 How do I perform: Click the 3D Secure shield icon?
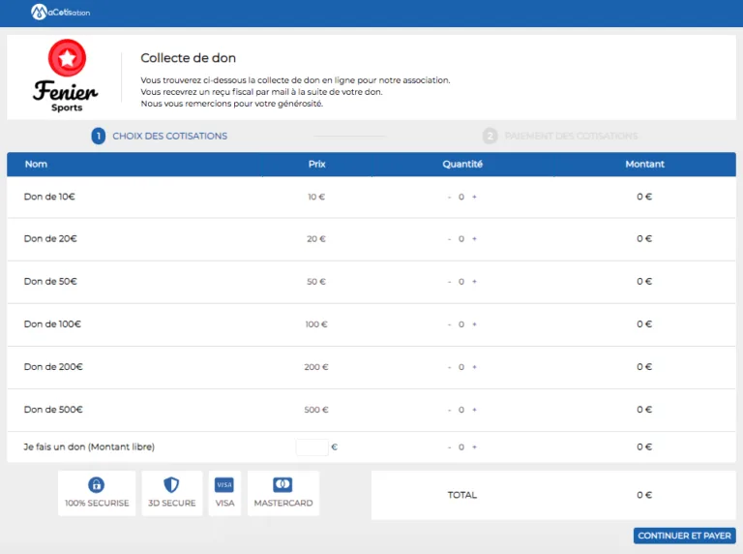[x=171, y=484]
